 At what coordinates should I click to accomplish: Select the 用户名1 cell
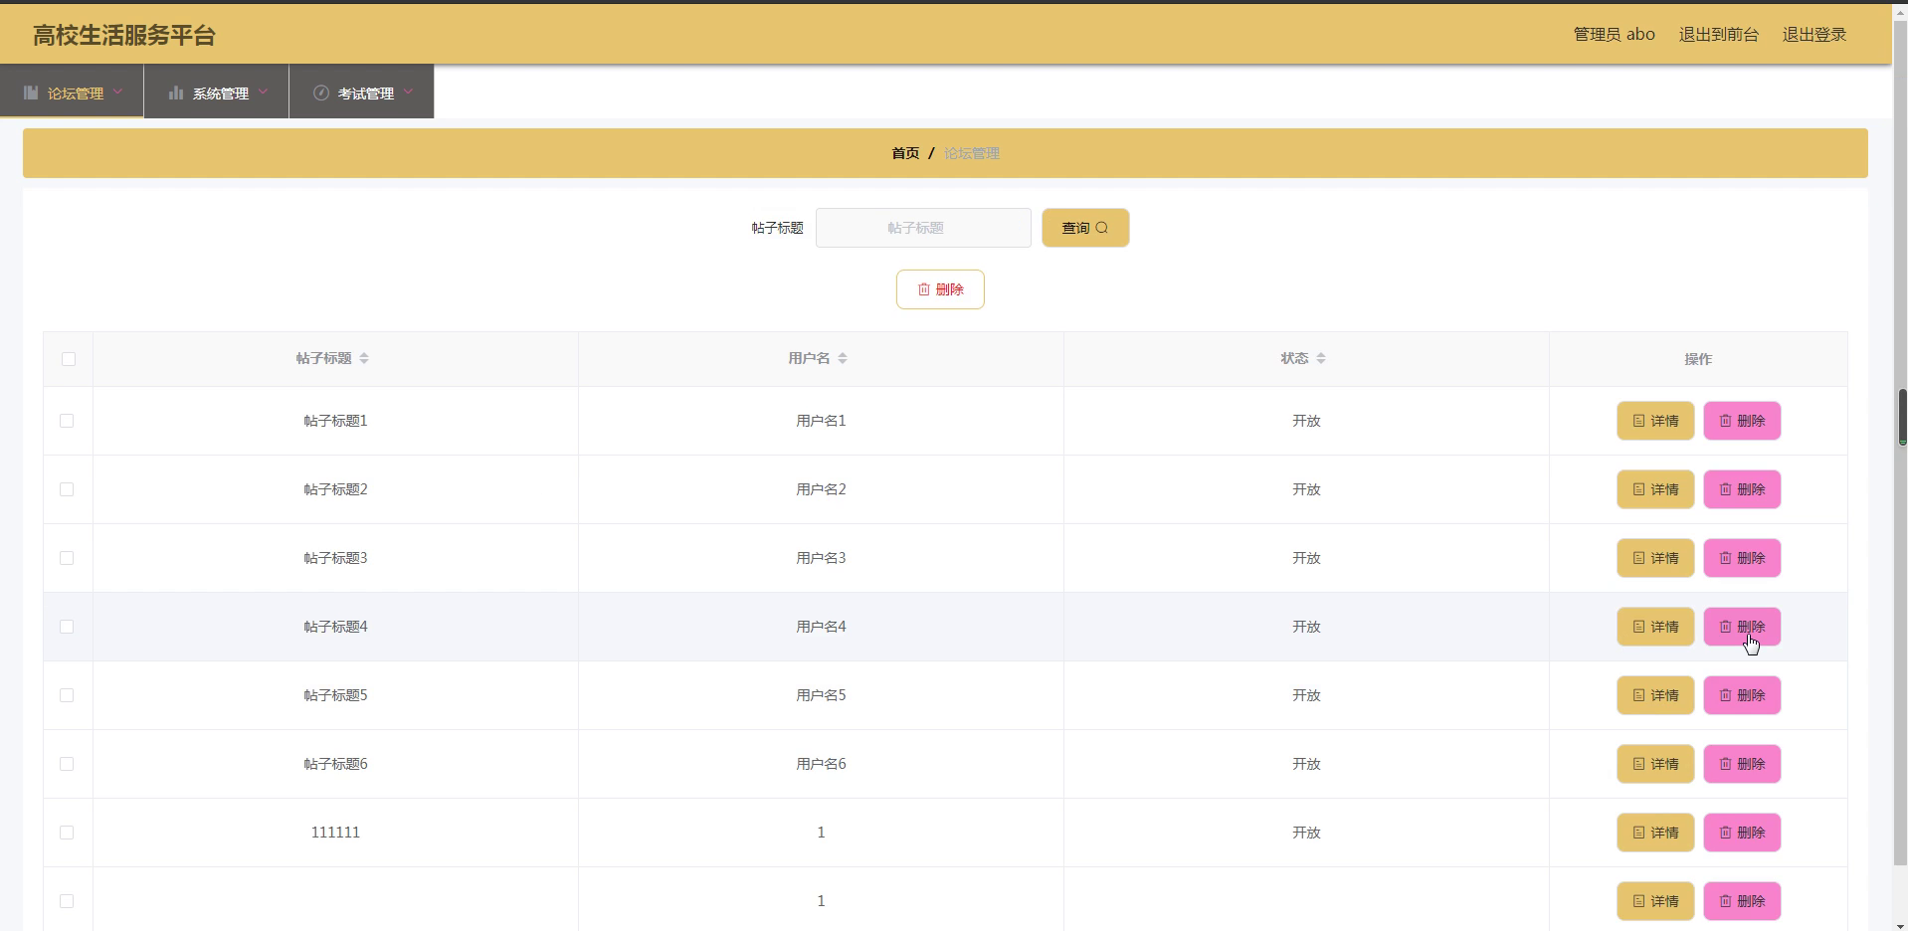[821, 421]
